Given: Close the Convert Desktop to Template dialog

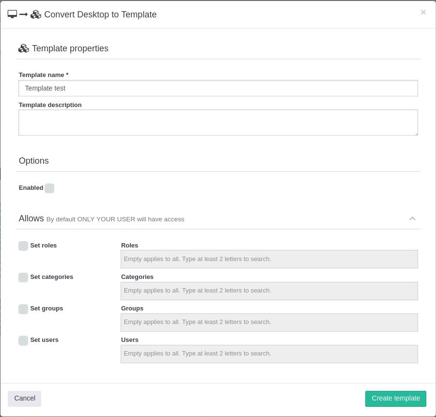Looking at the screenshot, I should click(423, 13).
